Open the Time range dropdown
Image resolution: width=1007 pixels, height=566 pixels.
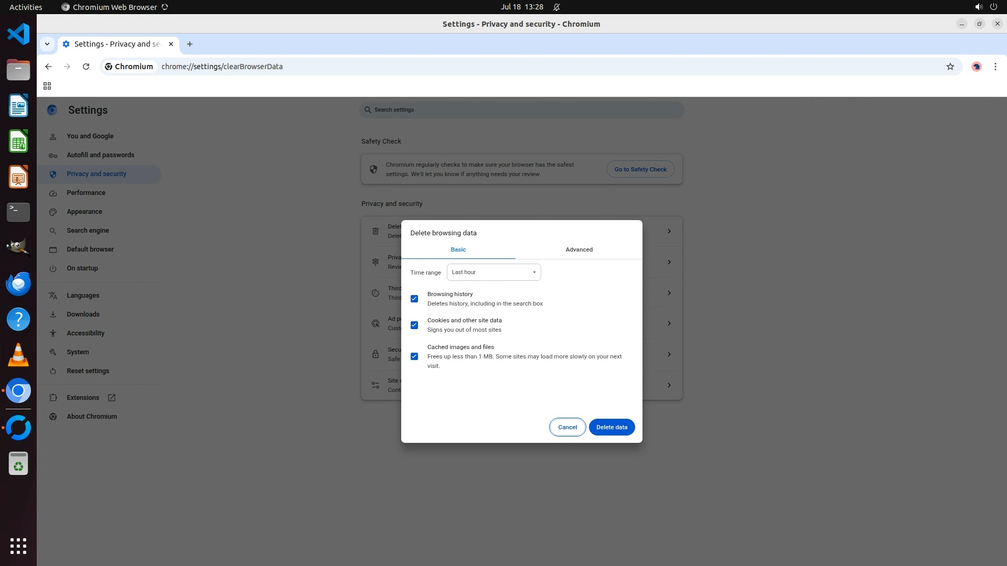[x=494, y=273]
